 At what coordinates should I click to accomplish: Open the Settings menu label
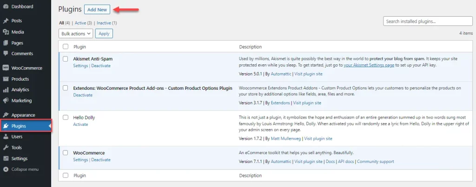[20, 159]
